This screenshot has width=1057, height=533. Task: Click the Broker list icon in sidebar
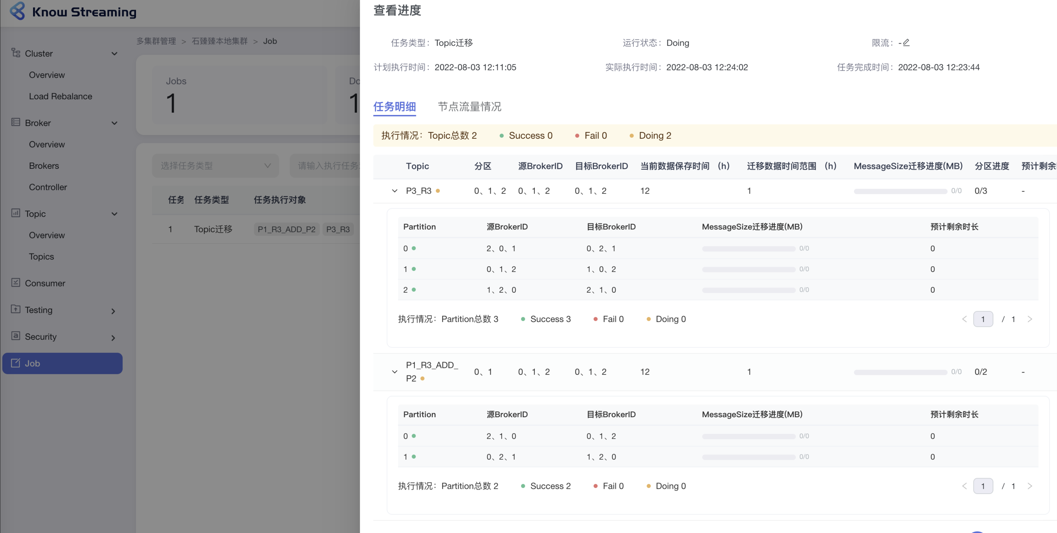point(16,122)
